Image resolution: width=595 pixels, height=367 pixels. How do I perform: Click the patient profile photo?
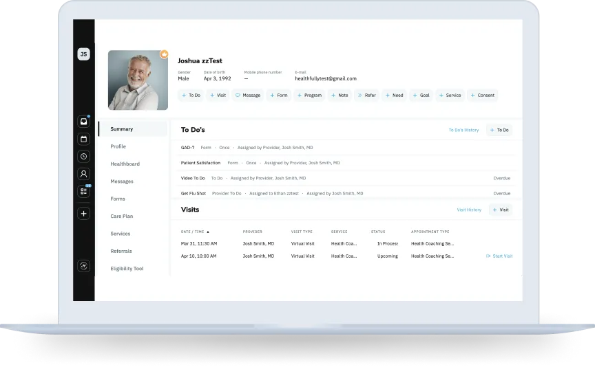(138, 80)
